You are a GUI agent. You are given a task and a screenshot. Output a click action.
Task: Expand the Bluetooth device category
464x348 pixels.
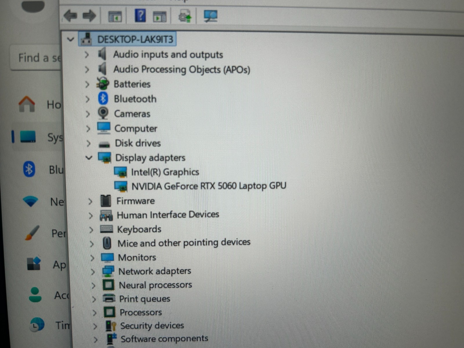(x=87, y=99)
